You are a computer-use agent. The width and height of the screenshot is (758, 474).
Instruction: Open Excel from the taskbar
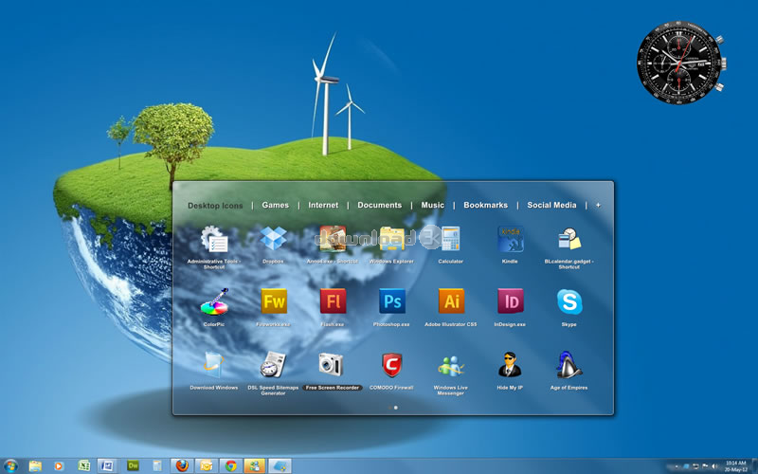(84, 465)
